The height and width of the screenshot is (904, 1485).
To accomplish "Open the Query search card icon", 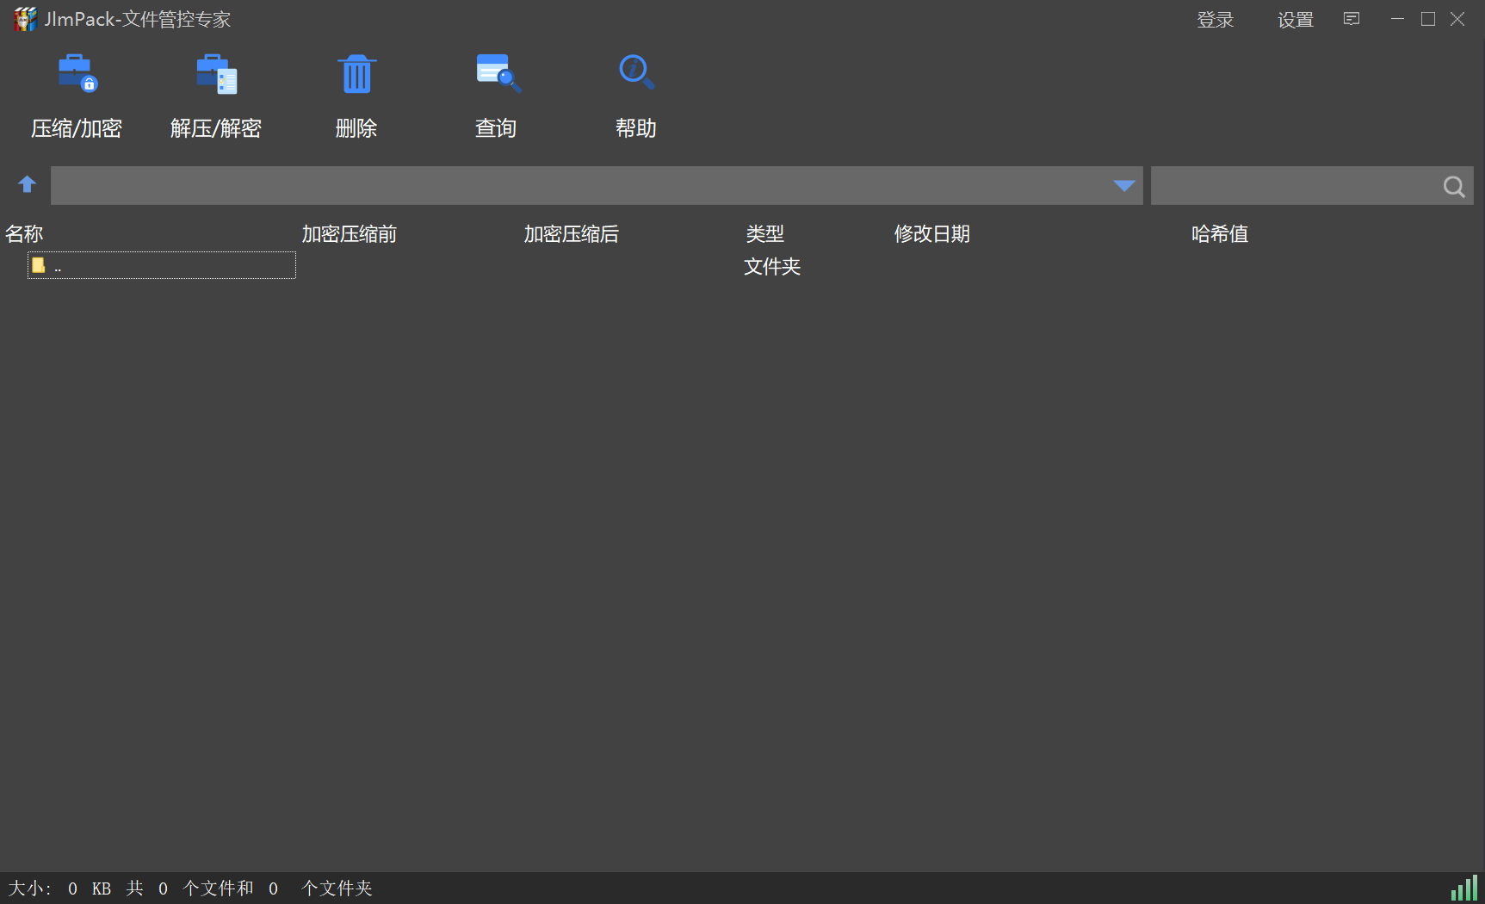I will [x=498, y=73].
